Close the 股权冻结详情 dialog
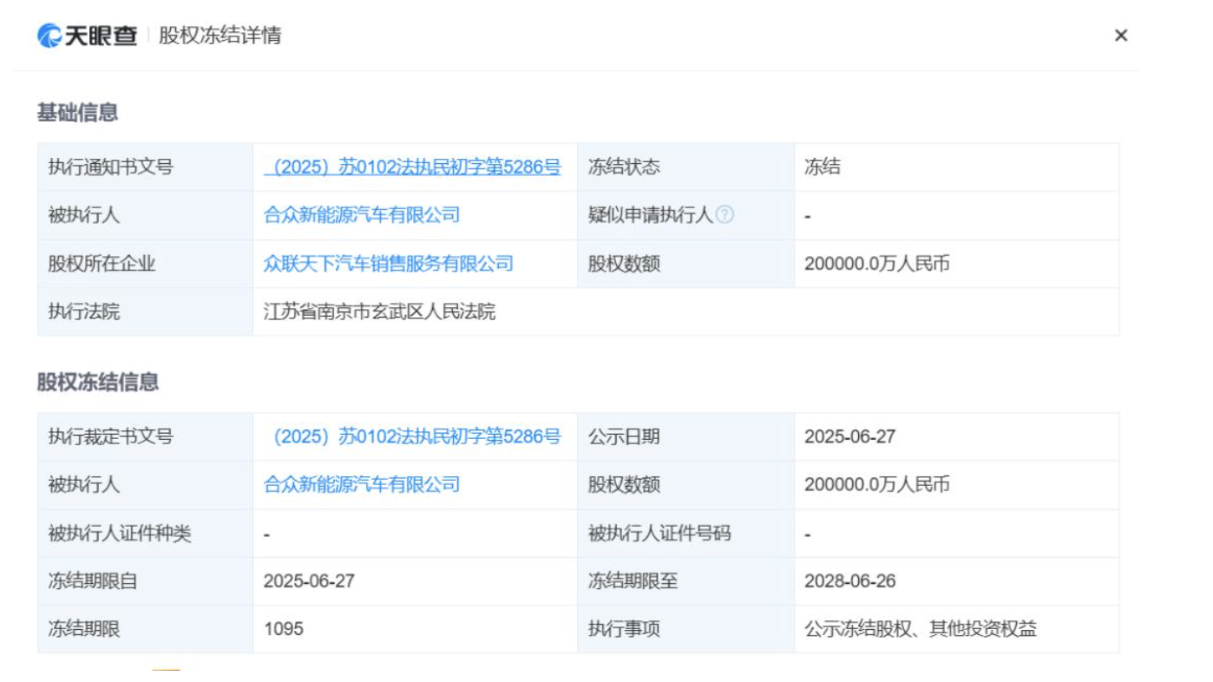The height and width of the screenshot is (682, 1213). 1121,36
